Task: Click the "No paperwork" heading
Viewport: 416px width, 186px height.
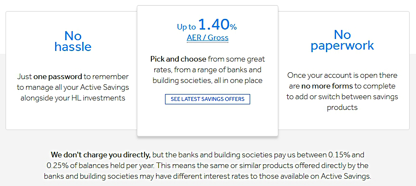Action: tap(342, 40)
